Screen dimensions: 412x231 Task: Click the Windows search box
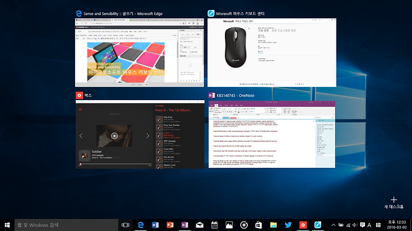pyautogui.click(x=66, y=225)
